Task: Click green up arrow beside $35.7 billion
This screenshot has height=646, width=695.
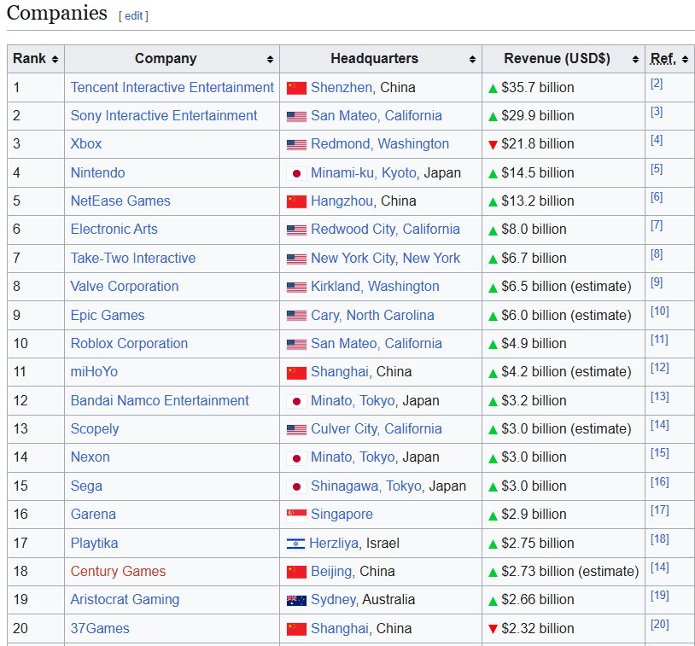Action: (x=493, y=89)
